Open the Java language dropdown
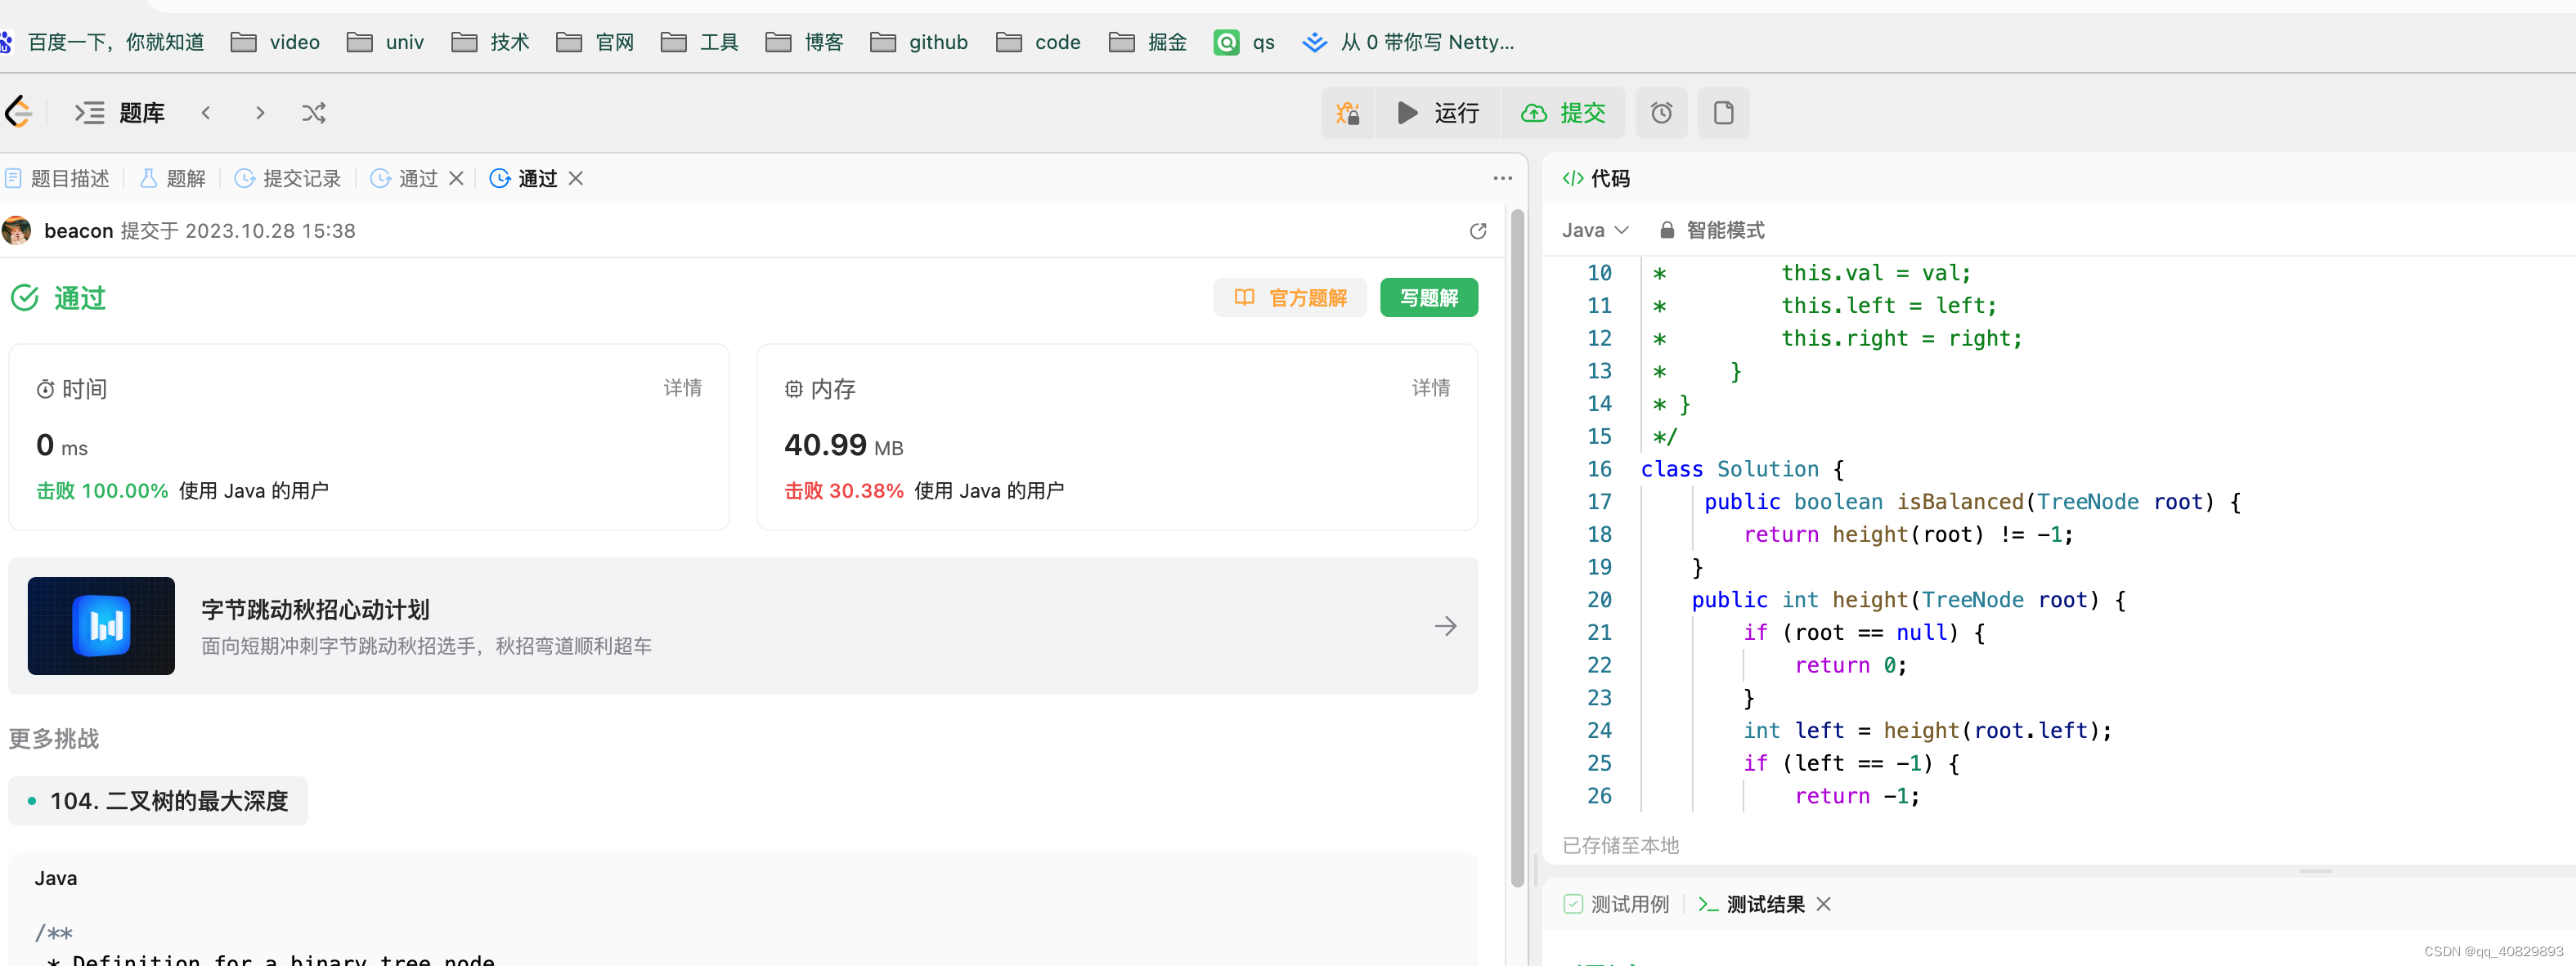This screenshot has height=966, width=2576. pyautogui.click(x=1595, y=230)
